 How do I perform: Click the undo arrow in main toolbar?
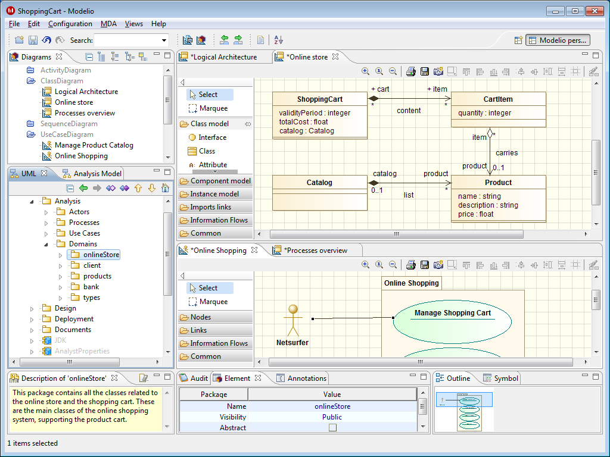click(x=46, y=40)
